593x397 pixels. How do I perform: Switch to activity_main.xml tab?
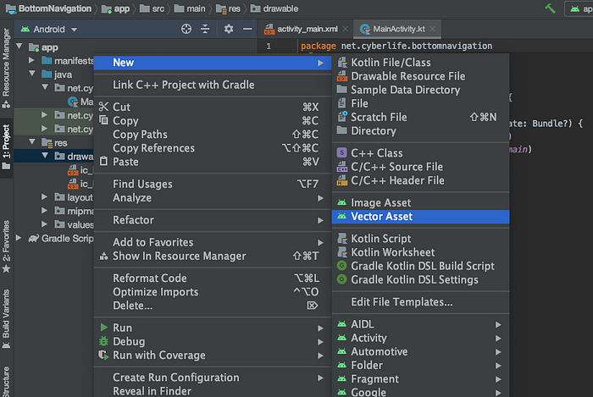pos(307,29)
